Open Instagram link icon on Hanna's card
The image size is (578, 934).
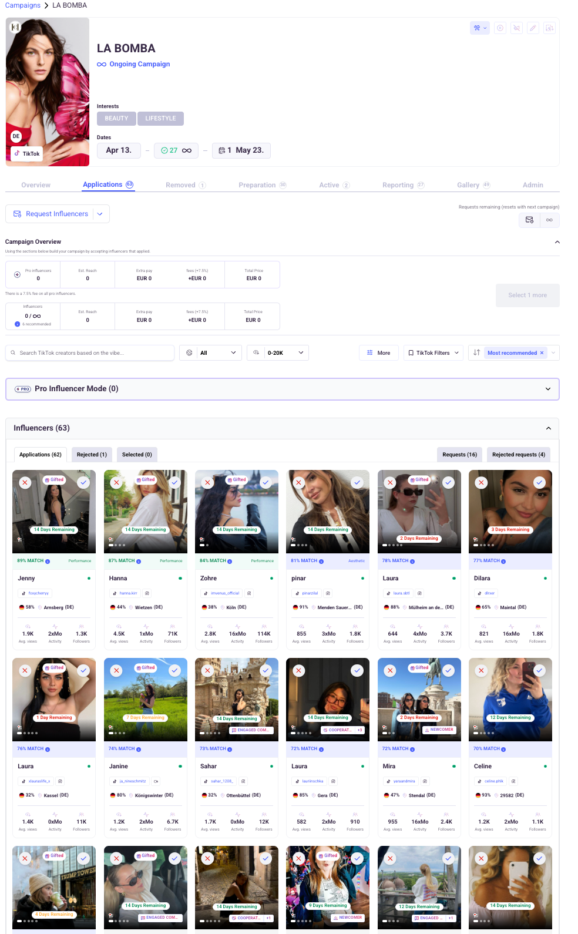tap(147, 593)
